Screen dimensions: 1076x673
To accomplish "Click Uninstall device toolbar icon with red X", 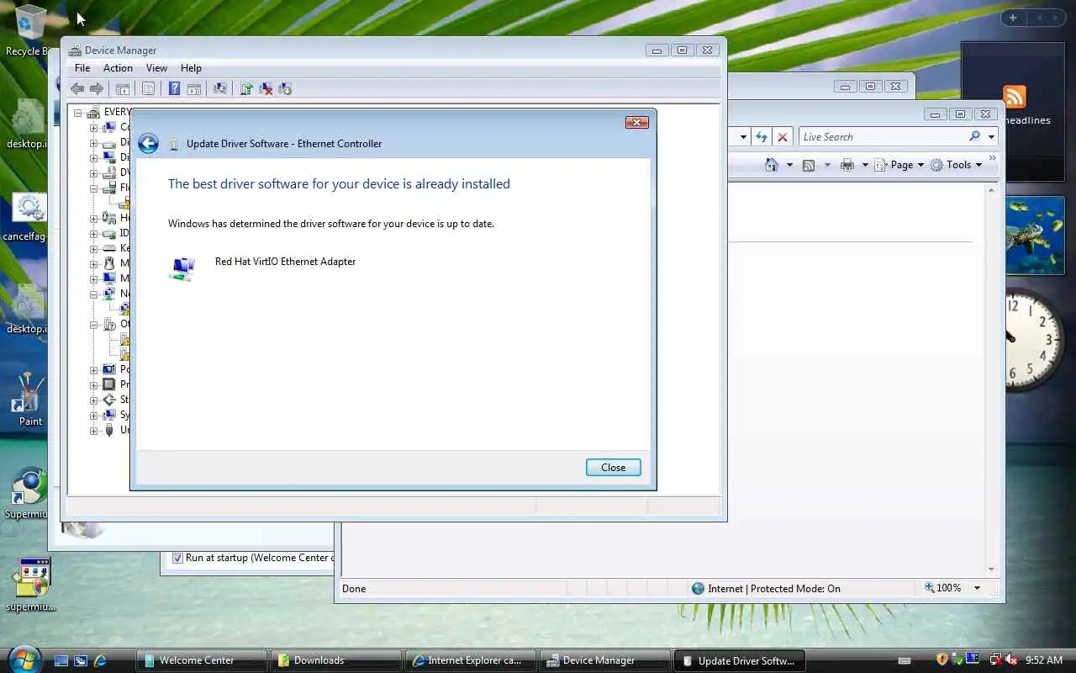I will (x=266, y=88).
